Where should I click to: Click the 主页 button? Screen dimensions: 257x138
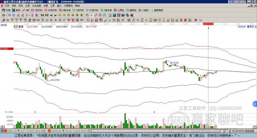click(243, 2)
